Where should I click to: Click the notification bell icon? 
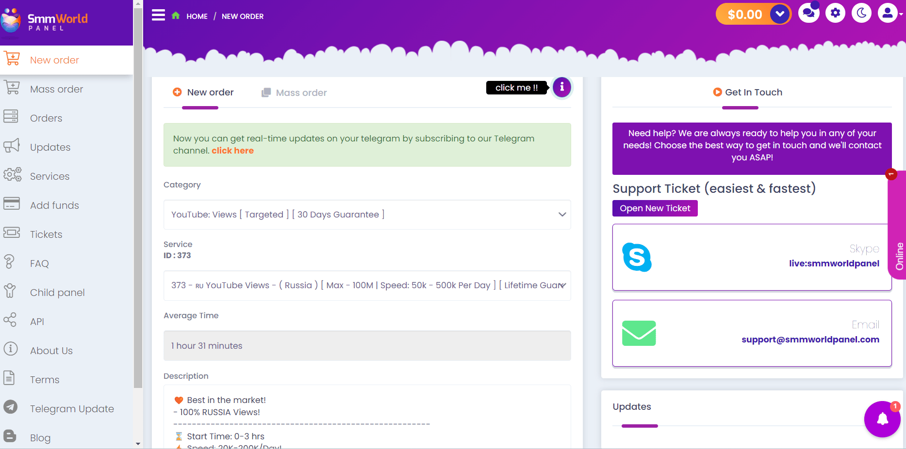882,419
